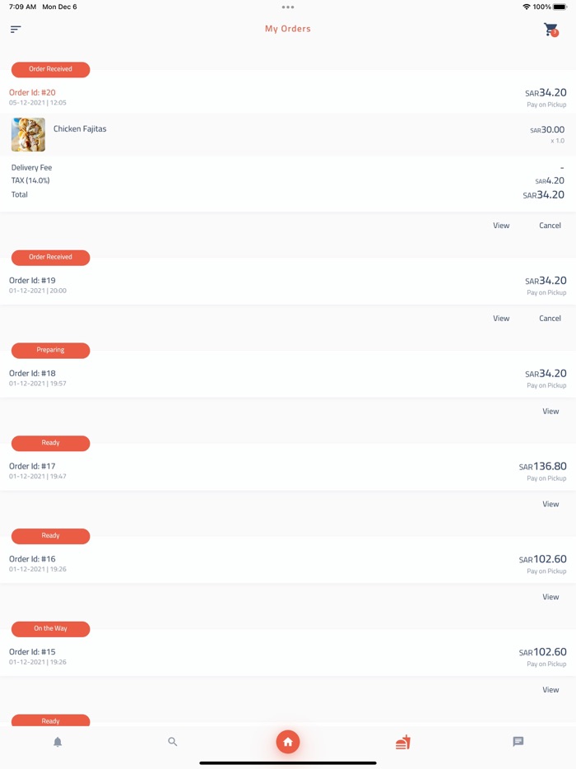Viewport: 576px width, 769px height.
Task: View order #16
Action: pos(550,597)
